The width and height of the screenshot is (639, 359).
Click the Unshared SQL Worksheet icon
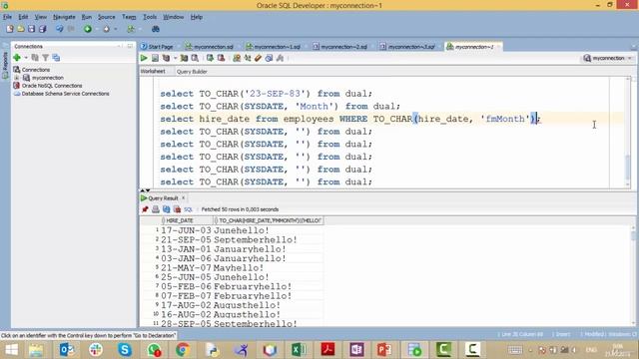tap(237, 58)
